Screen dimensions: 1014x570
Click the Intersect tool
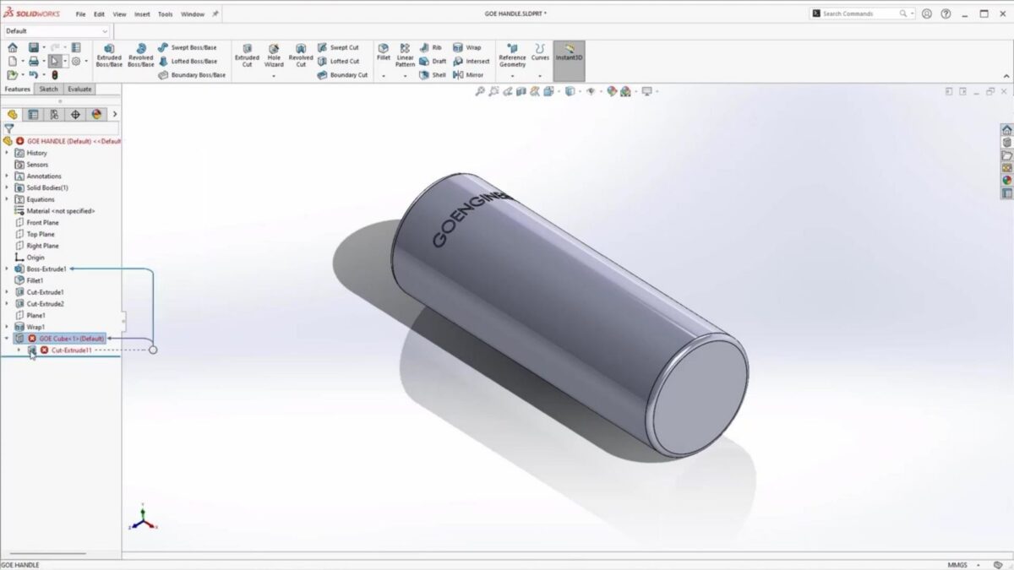click(x=471, y=61)
